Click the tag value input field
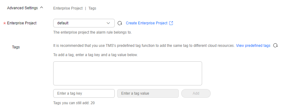This screenshot has width=287, height=111. 148,93
